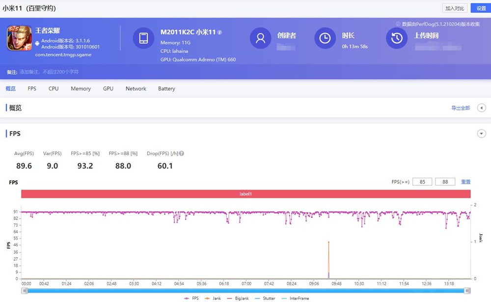491x302 pixels.
Task: Click the red label1 bar above chart
Action: (x=246, y=194)
